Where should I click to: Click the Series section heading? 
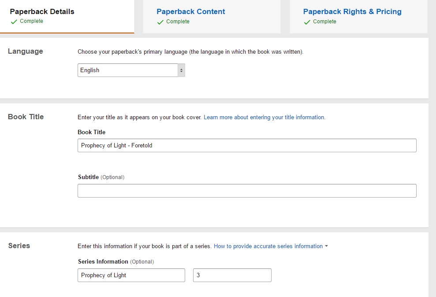[19, 246]
